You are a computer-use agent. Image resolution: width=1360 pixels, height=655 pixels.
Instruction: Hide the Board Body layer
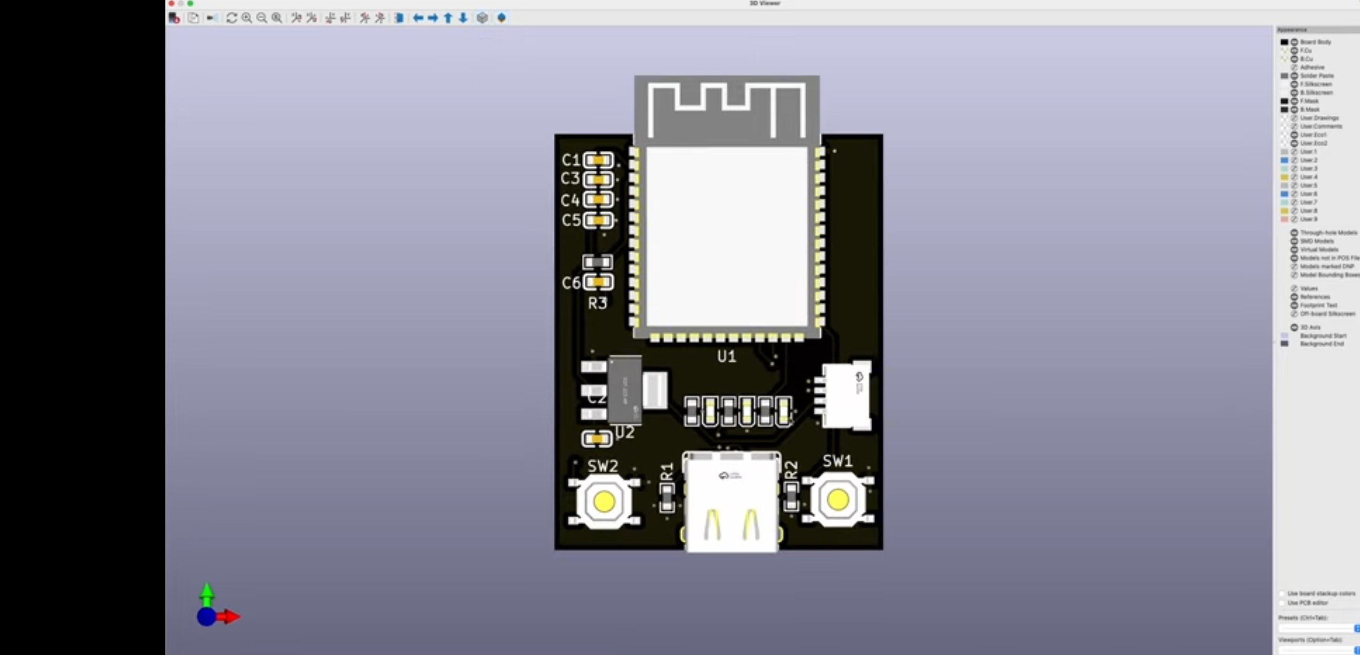[1294, 42]
